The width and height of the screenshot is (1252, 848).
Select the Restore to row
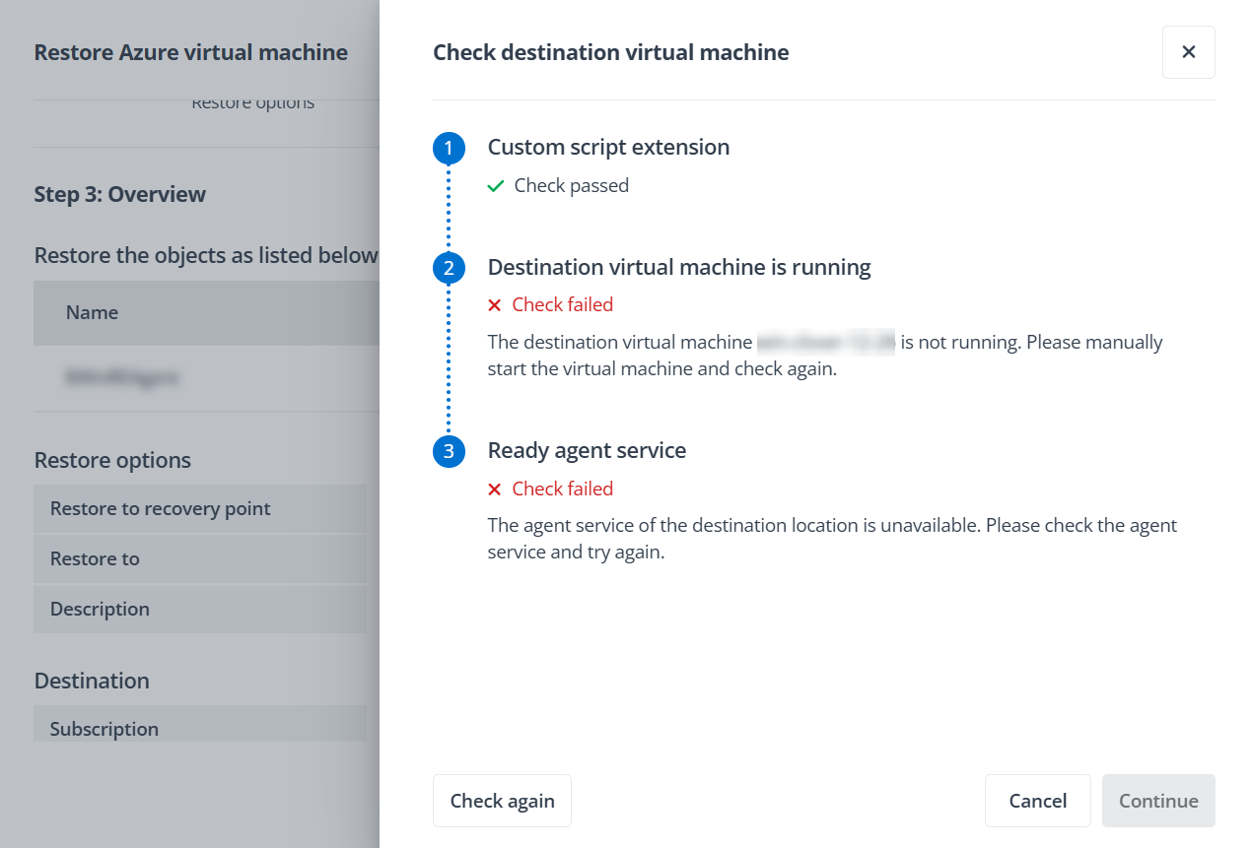[95, 558]
